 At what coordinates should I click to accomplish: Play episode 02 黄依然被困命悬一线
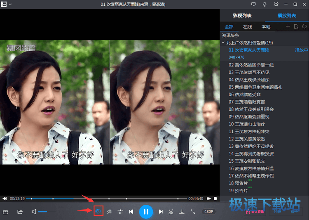tap(251, 65)
